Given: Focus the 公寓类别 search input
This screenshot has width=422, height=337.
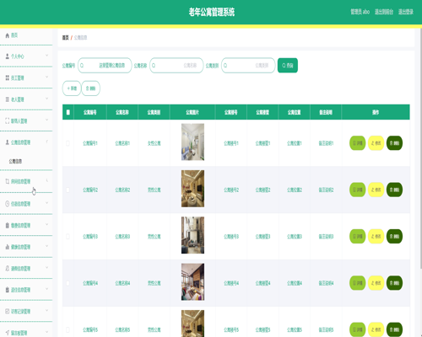Looking at the screenshot, I should point(248,66).
